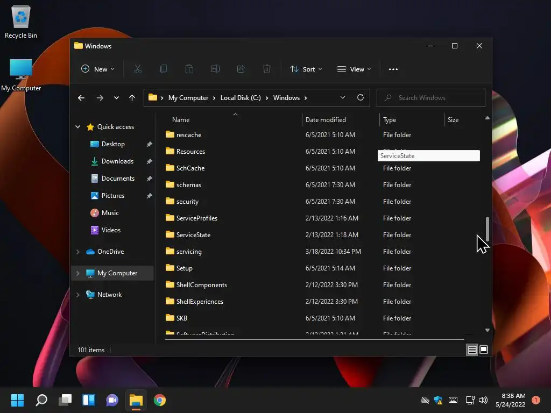Click the Delete trash icon
Screen dimensions: 551x413
coord(267,69)
